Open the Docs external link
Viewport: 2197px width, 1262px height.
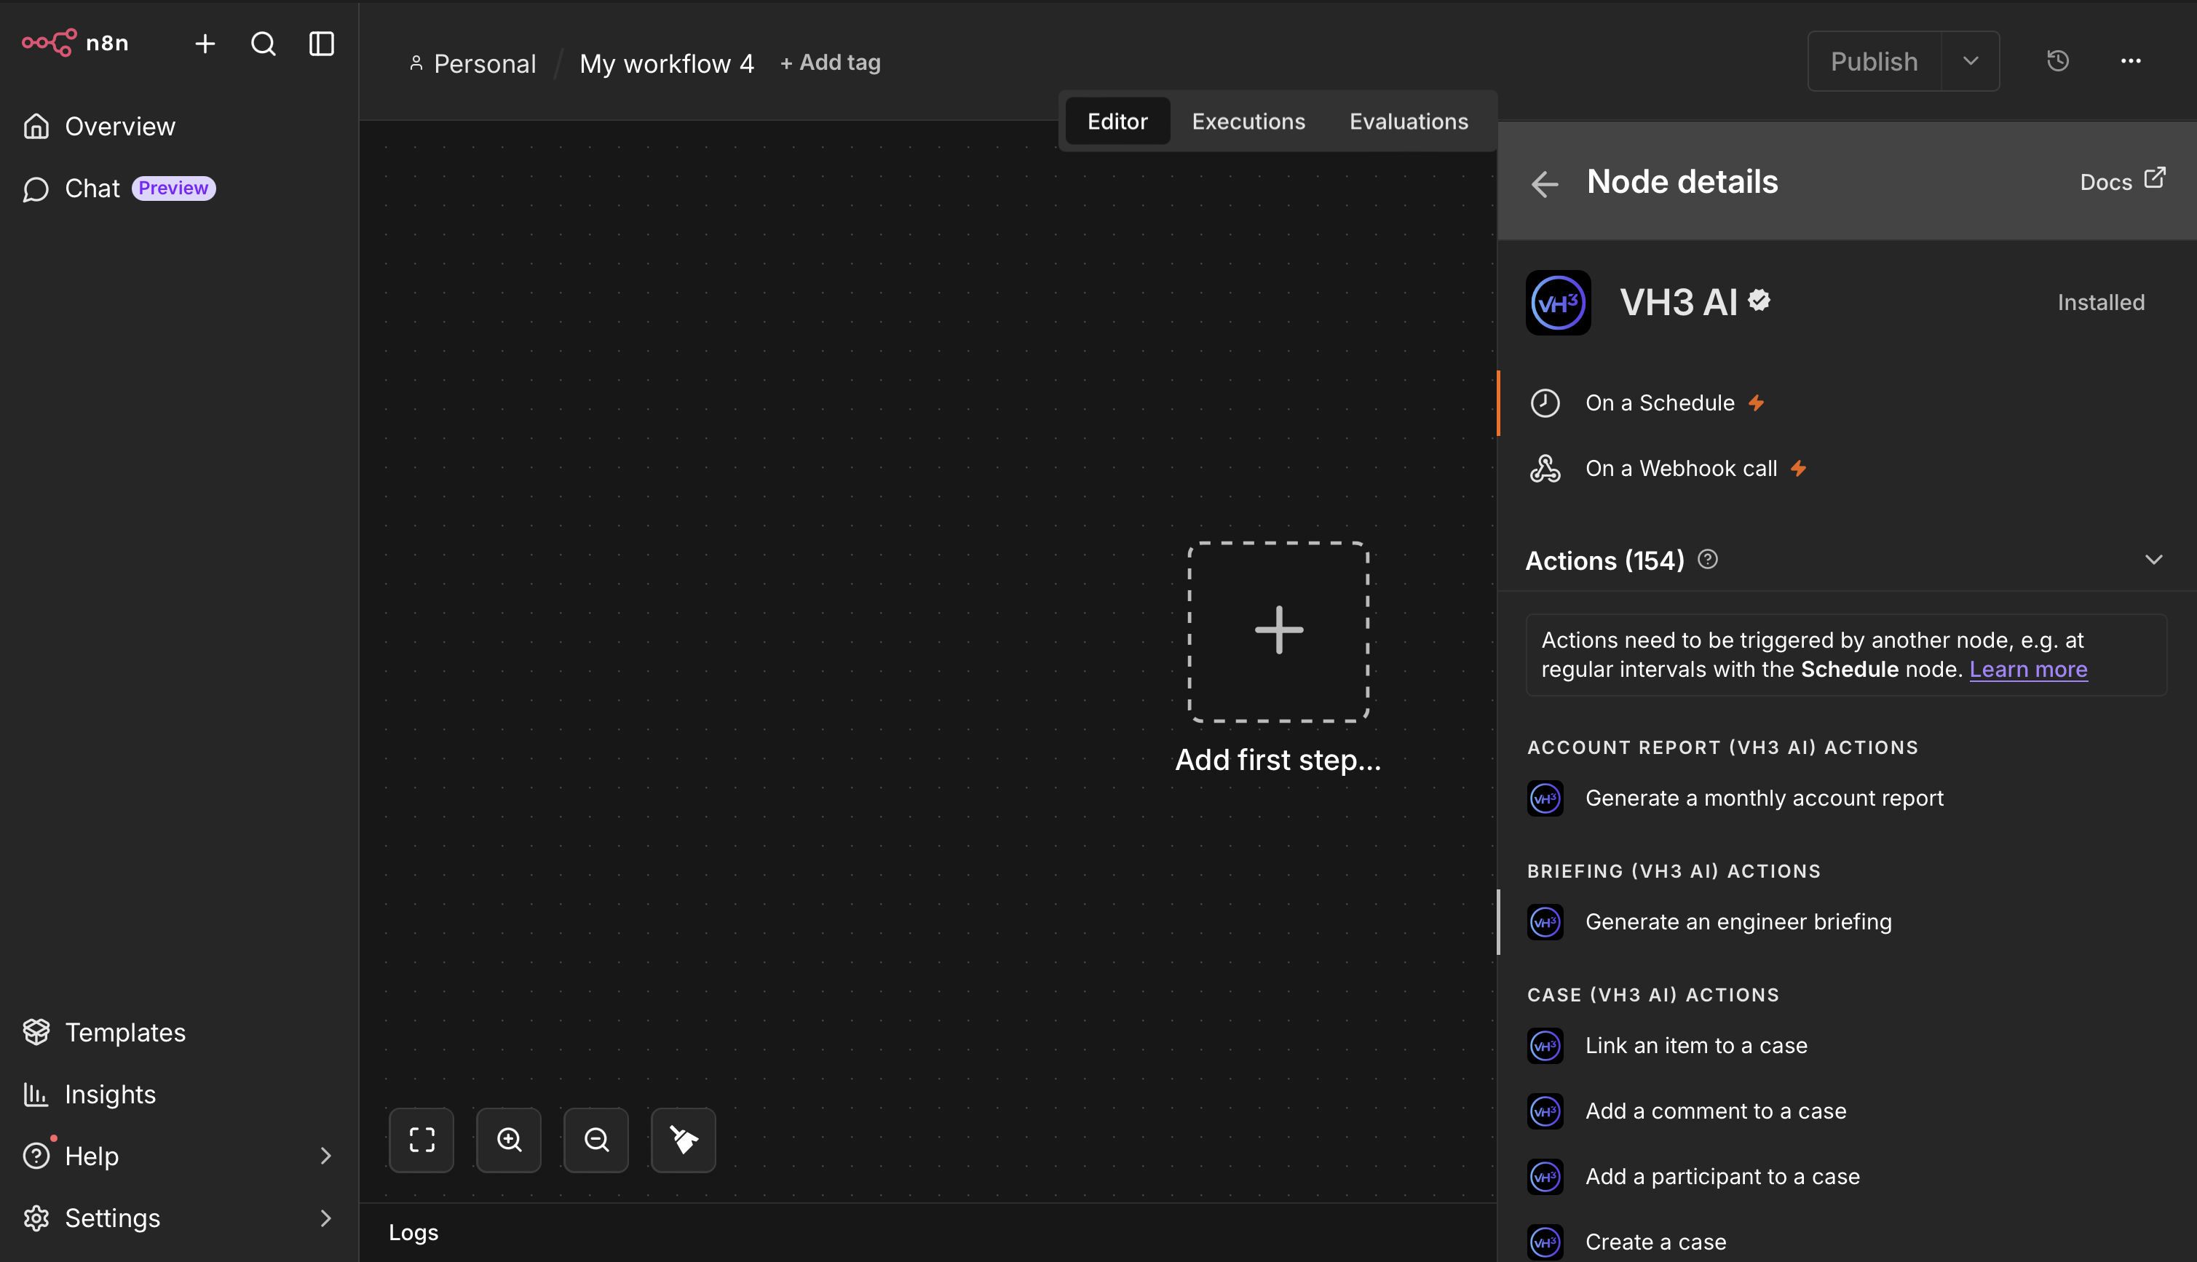(x=2123, y=181)
